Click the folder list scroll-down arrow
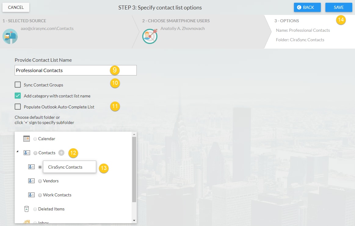The width and height of the screenshot is (355, 226). [134, 220]
